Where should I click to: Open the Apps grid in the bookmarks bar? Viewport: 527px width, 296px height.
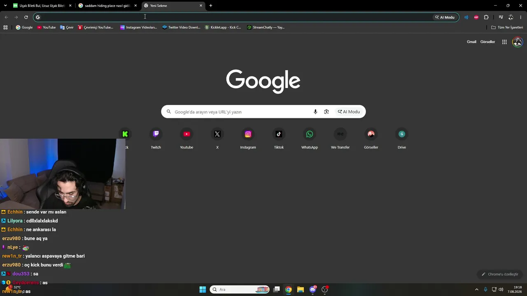[x=5, y=28]
